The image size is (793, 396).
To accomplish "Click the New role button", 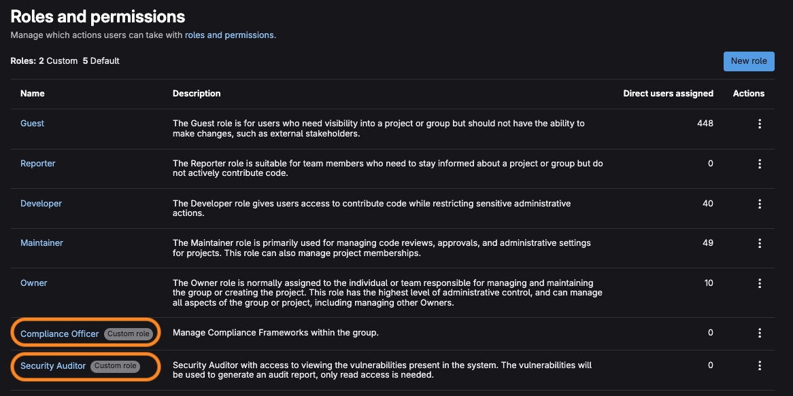I will [749, 61].
